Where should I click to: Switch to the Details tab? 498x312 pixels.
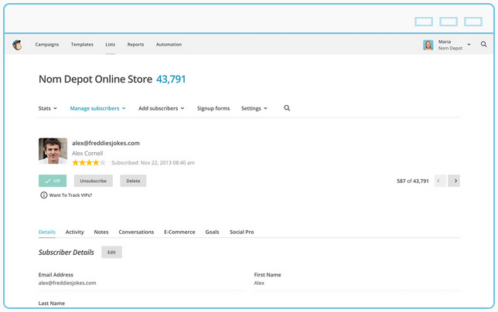47,232
